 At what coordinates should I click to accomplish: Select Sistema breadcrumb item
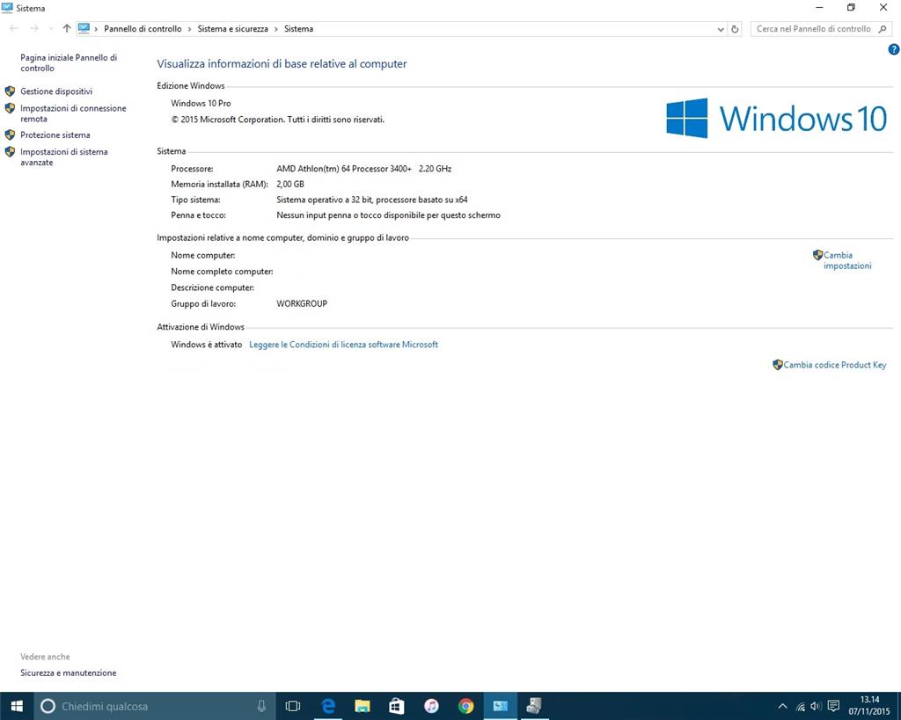[x=299, y=29]
